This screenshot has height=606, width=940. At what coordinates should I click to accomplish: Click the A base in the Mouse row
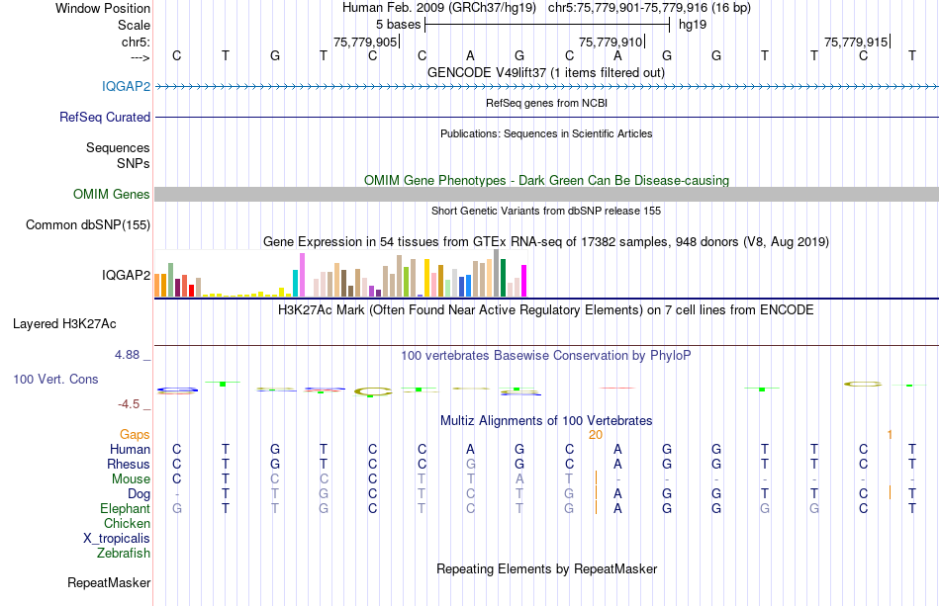pos(519,479)
